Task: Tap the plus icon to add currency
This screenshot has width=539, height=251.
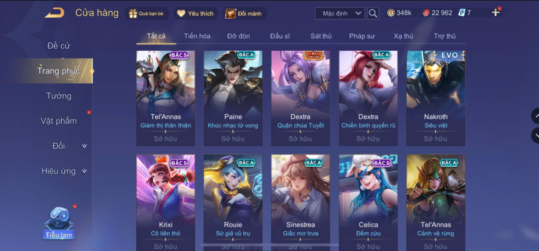Action: (496, 13)
